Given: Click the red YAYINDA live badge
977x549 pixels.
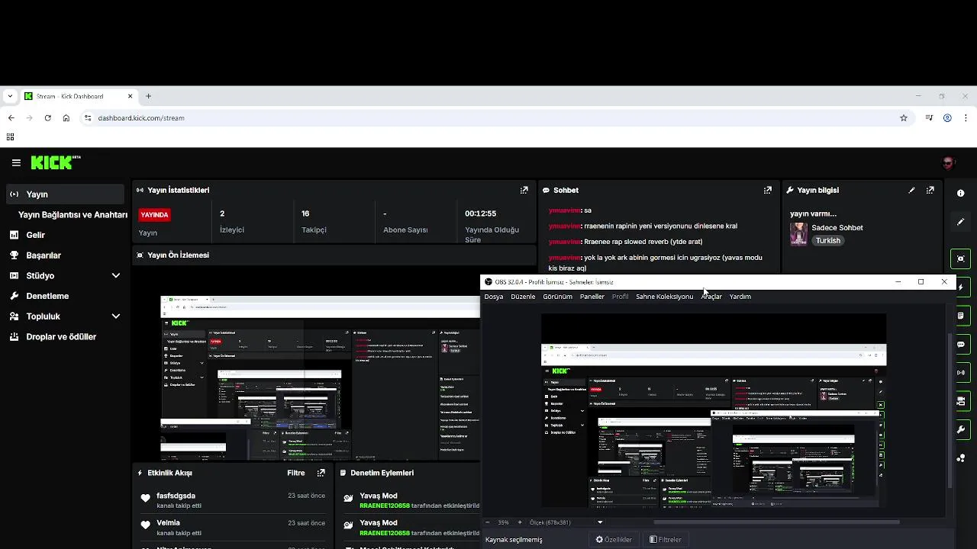Looking at the screenshot, I should pyautogui.click(x=154, y=215).
